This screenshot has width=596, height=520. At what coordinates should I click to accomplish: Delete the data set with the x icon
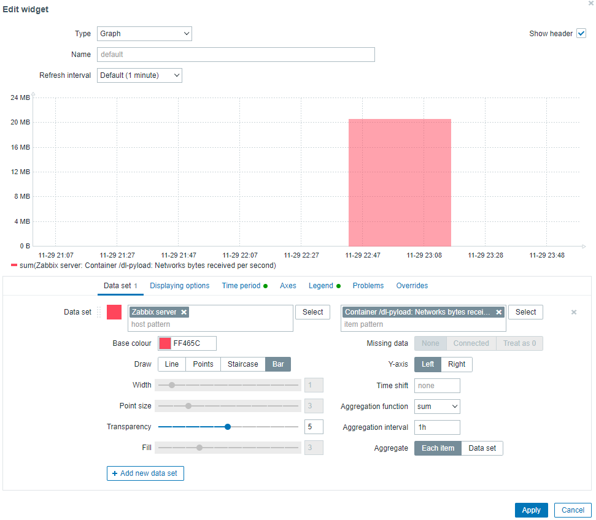574,312
